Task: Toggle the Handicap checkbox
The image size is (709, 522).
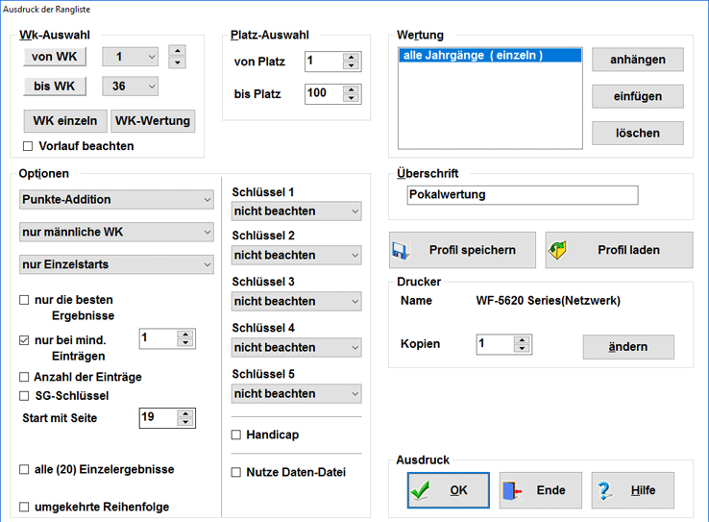Action: (x=236, y=435)
